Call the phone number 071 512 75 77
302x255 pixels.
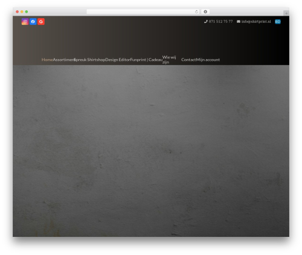220,22
